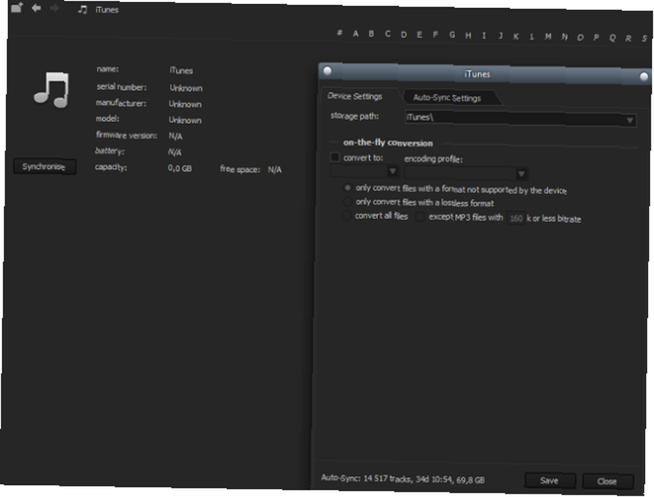The height and width of the screenshot is (497, 654).
Task: Jump to letter R in the index
Action: pos(628,39)
